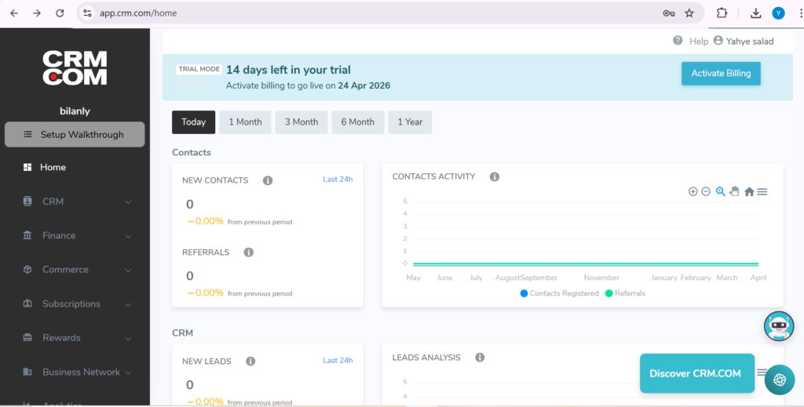The image size is (804, 407).
Task: Open site information icon in the address bar
Action: click(88, 13)
